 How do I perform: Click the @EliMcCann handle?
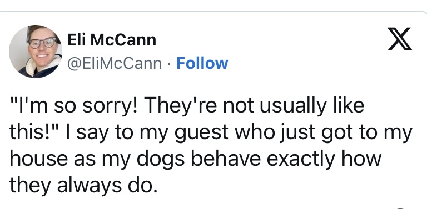[115, 64]
